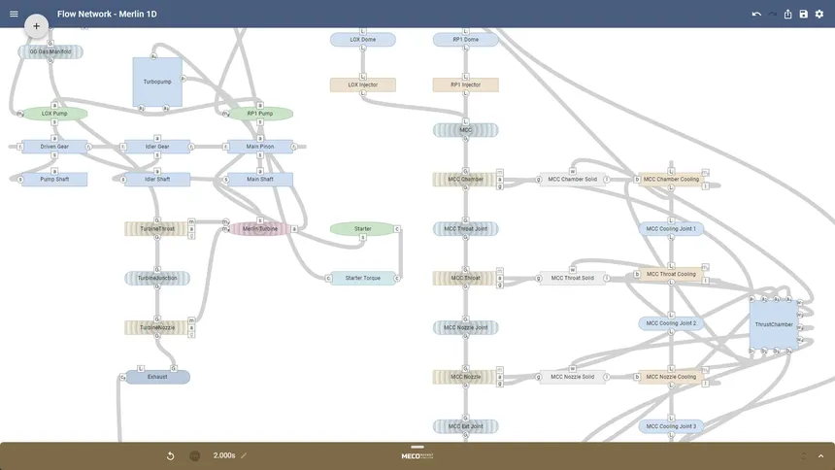Click the MECO Rocket logo in bottom bar
The image size is (835, 470).
[417, 456]
